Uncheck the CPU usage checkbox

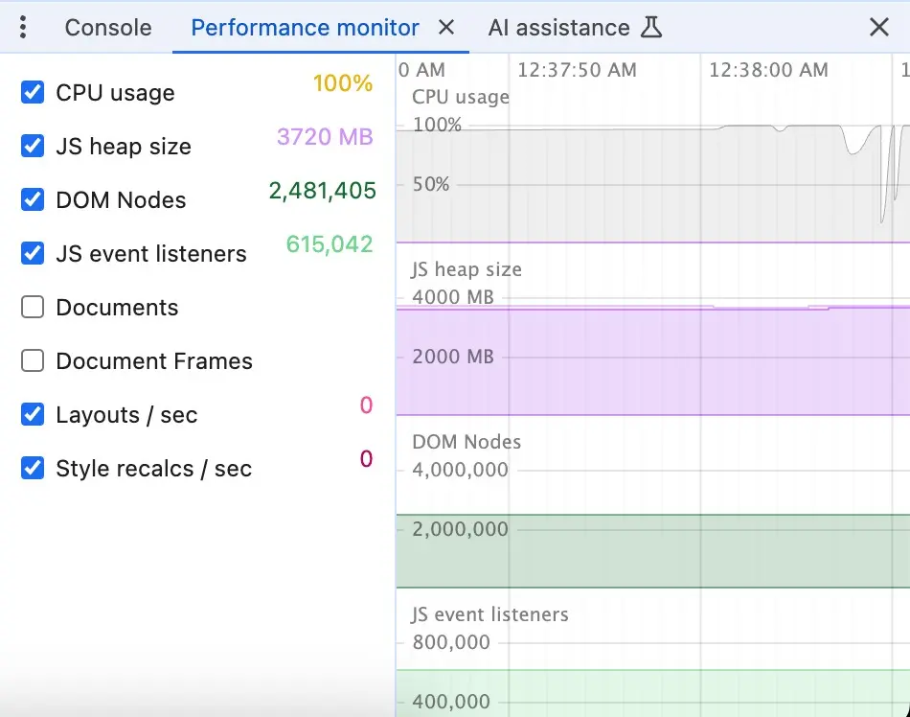(x=33, y=92)
